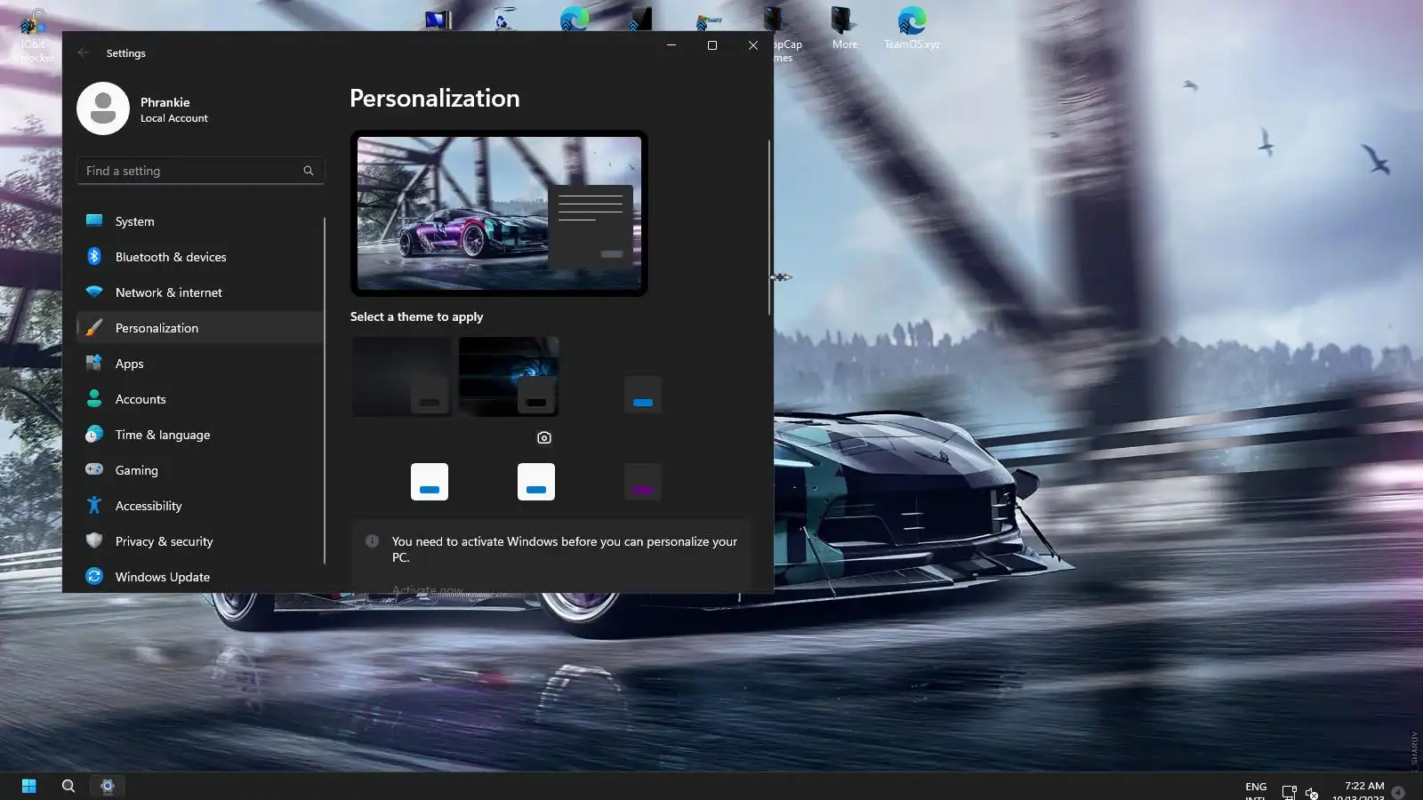Screen dimensions: 1423x800
Task: Select the plain dark theme thumbnail
Action: 402,377
